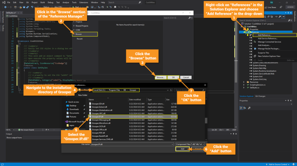The image size is (297, 166).
Task: Click the Solution Explorer properties wrench icon
Action: click(x=280, y=17)
